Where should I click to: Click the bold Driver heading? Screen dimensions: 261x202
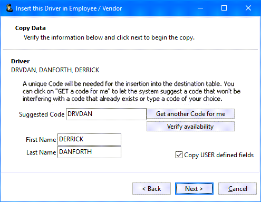pyautogui.click(x=21, y=61)
